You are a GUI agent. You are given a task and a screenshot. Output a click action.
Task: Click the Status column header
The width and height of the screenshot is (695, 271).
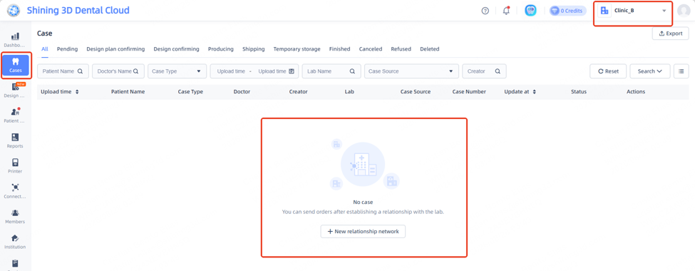coord(578,92)
